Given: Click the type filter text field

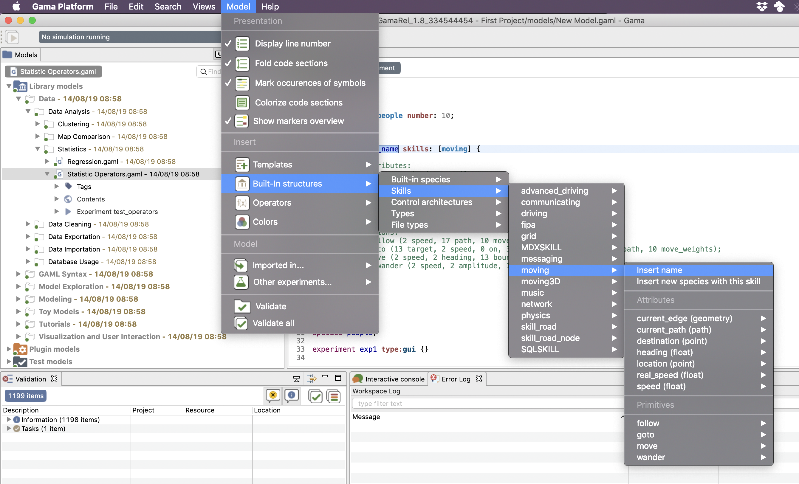Looking at the screenshot, I should click(x=488, y=404).
